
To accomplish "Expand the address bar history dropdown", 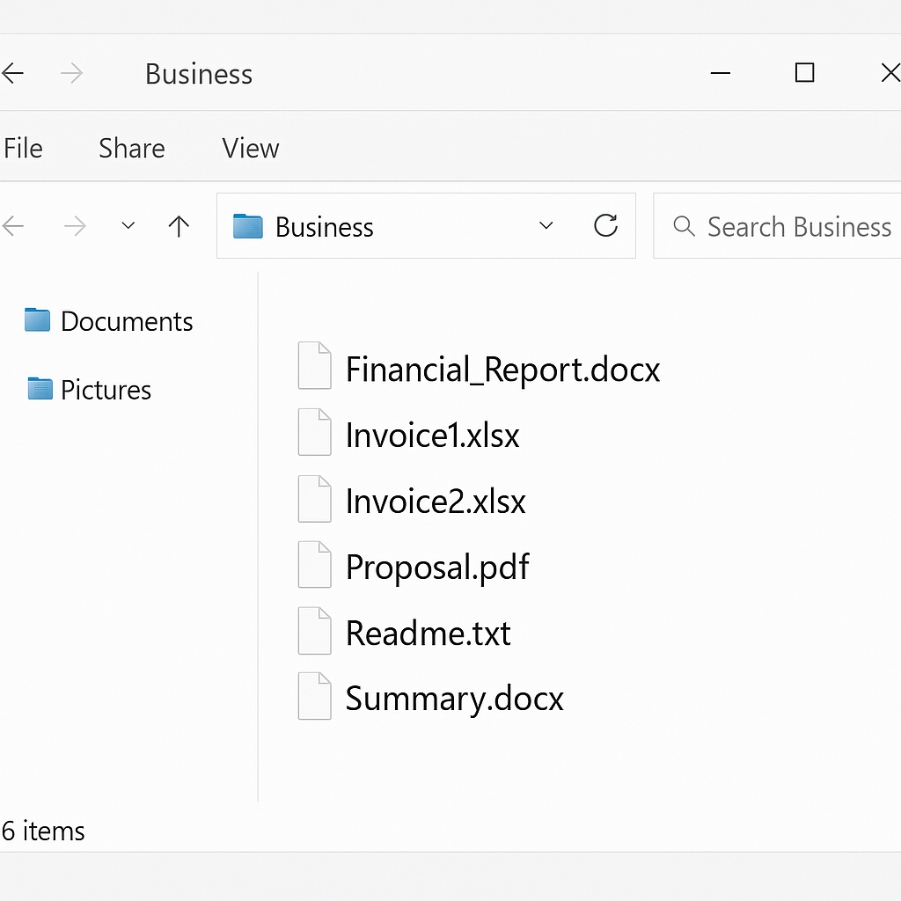I will coord(546,227).
